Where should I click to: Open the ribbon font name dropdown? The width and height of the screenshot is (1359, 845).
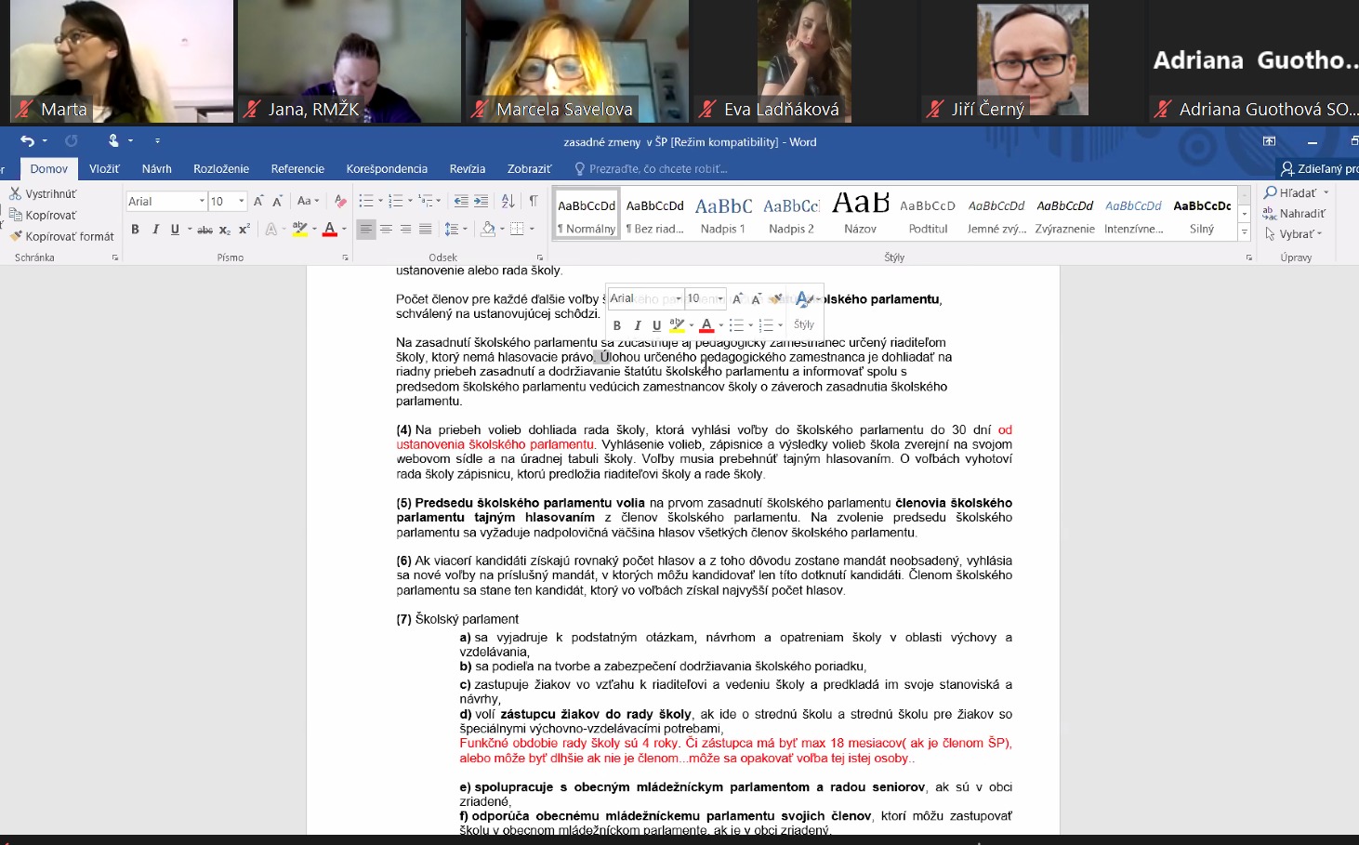(x=202, y=201)
